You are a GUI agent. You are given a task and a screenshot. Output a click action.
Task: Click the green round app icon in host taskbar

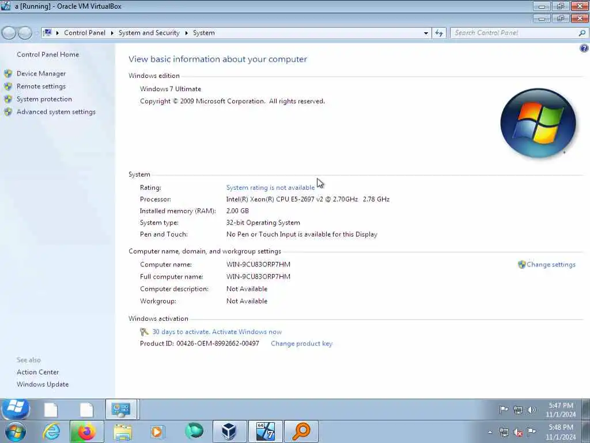click(x=194, y=431)
